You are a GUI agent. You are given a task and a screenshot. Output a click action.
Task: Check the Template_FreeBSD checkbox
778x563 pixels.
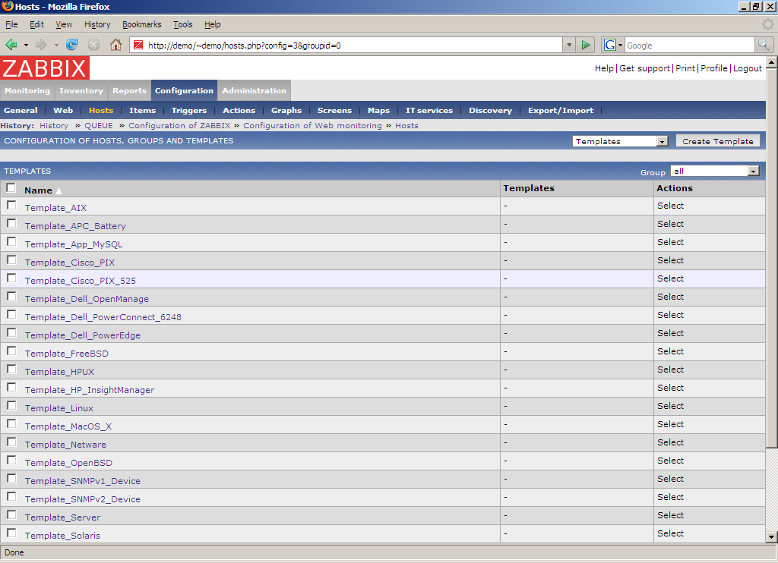11,351
